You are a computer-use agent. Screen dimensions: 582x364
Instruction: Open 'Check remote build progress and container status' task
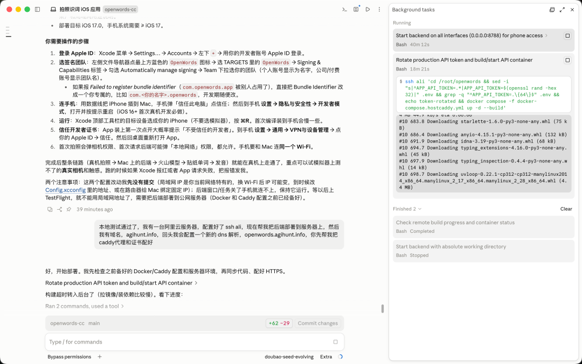pyautogui.click(x=483, y=226)
